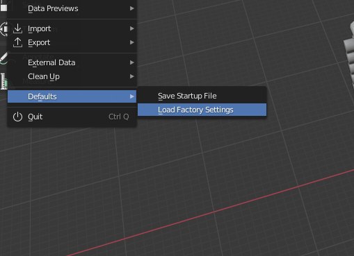The width and height of the screenshot is (354, 256).
Task: Click the Ctrl Q shortcut text
Action: point(119,117)
